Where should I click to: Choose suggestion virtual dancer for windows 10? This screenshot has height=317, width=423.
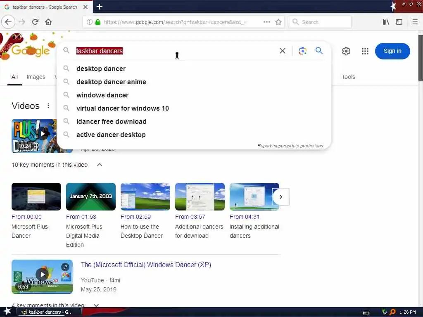pos(194,109)
